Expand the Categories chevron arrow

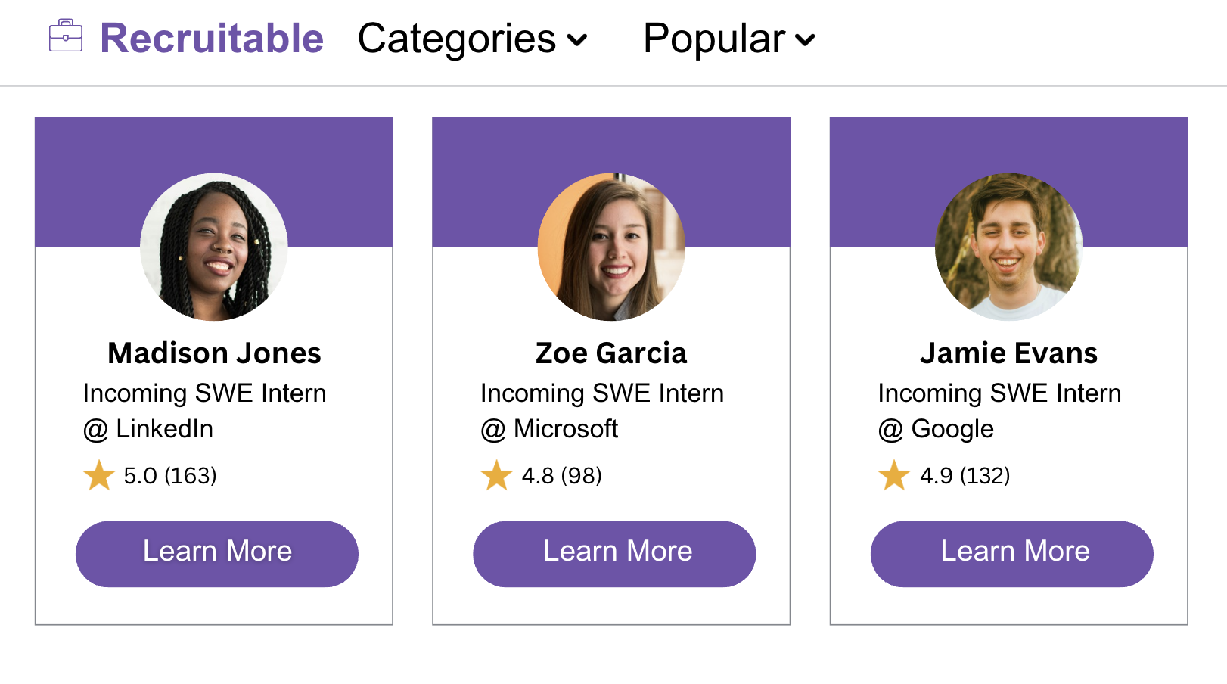577,40
